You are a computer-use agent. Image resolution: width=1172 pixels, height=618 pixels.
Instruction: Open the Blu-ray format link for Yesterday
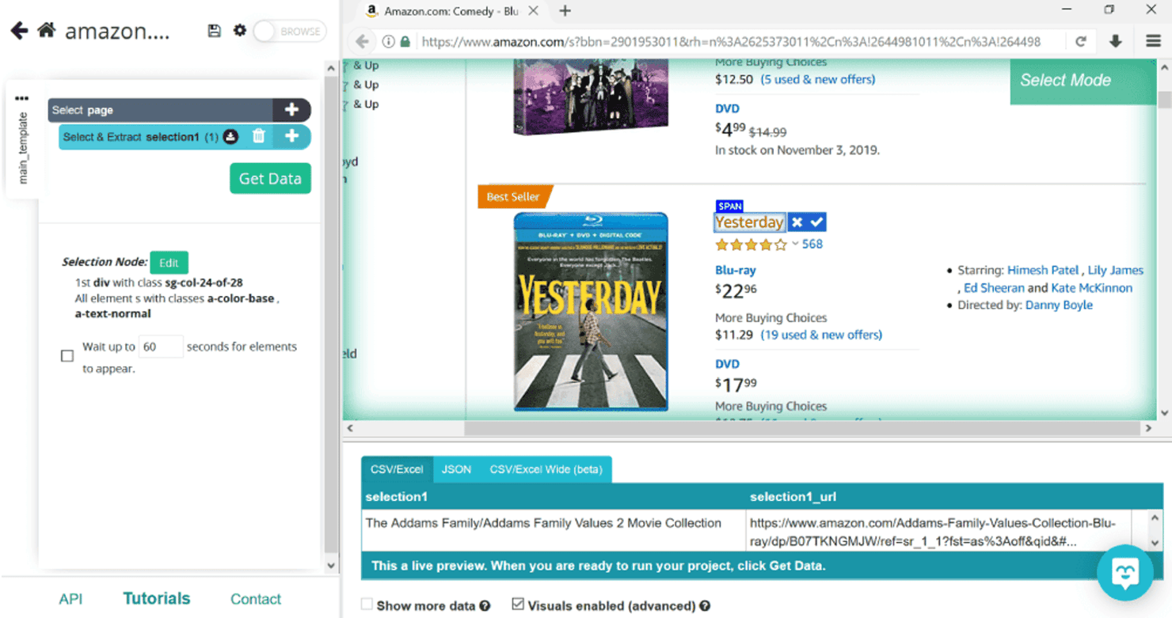coord(736,271)
